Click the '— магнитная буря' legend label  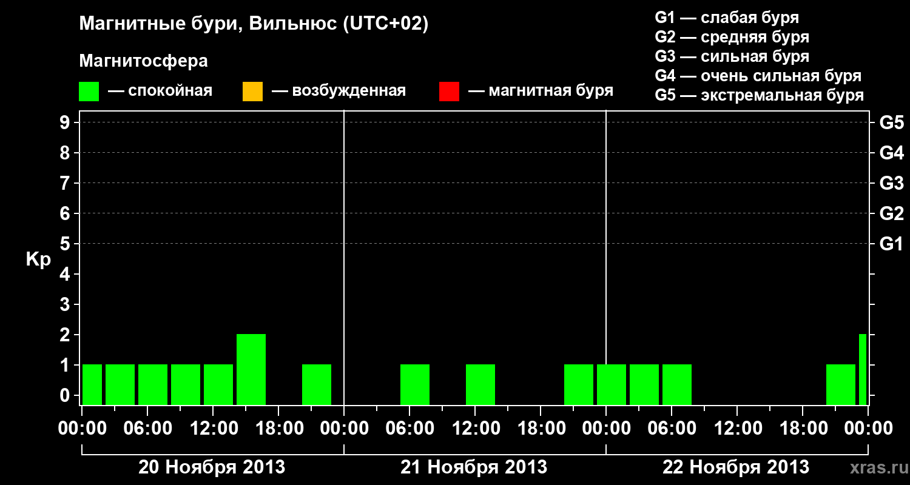[541, 91]
